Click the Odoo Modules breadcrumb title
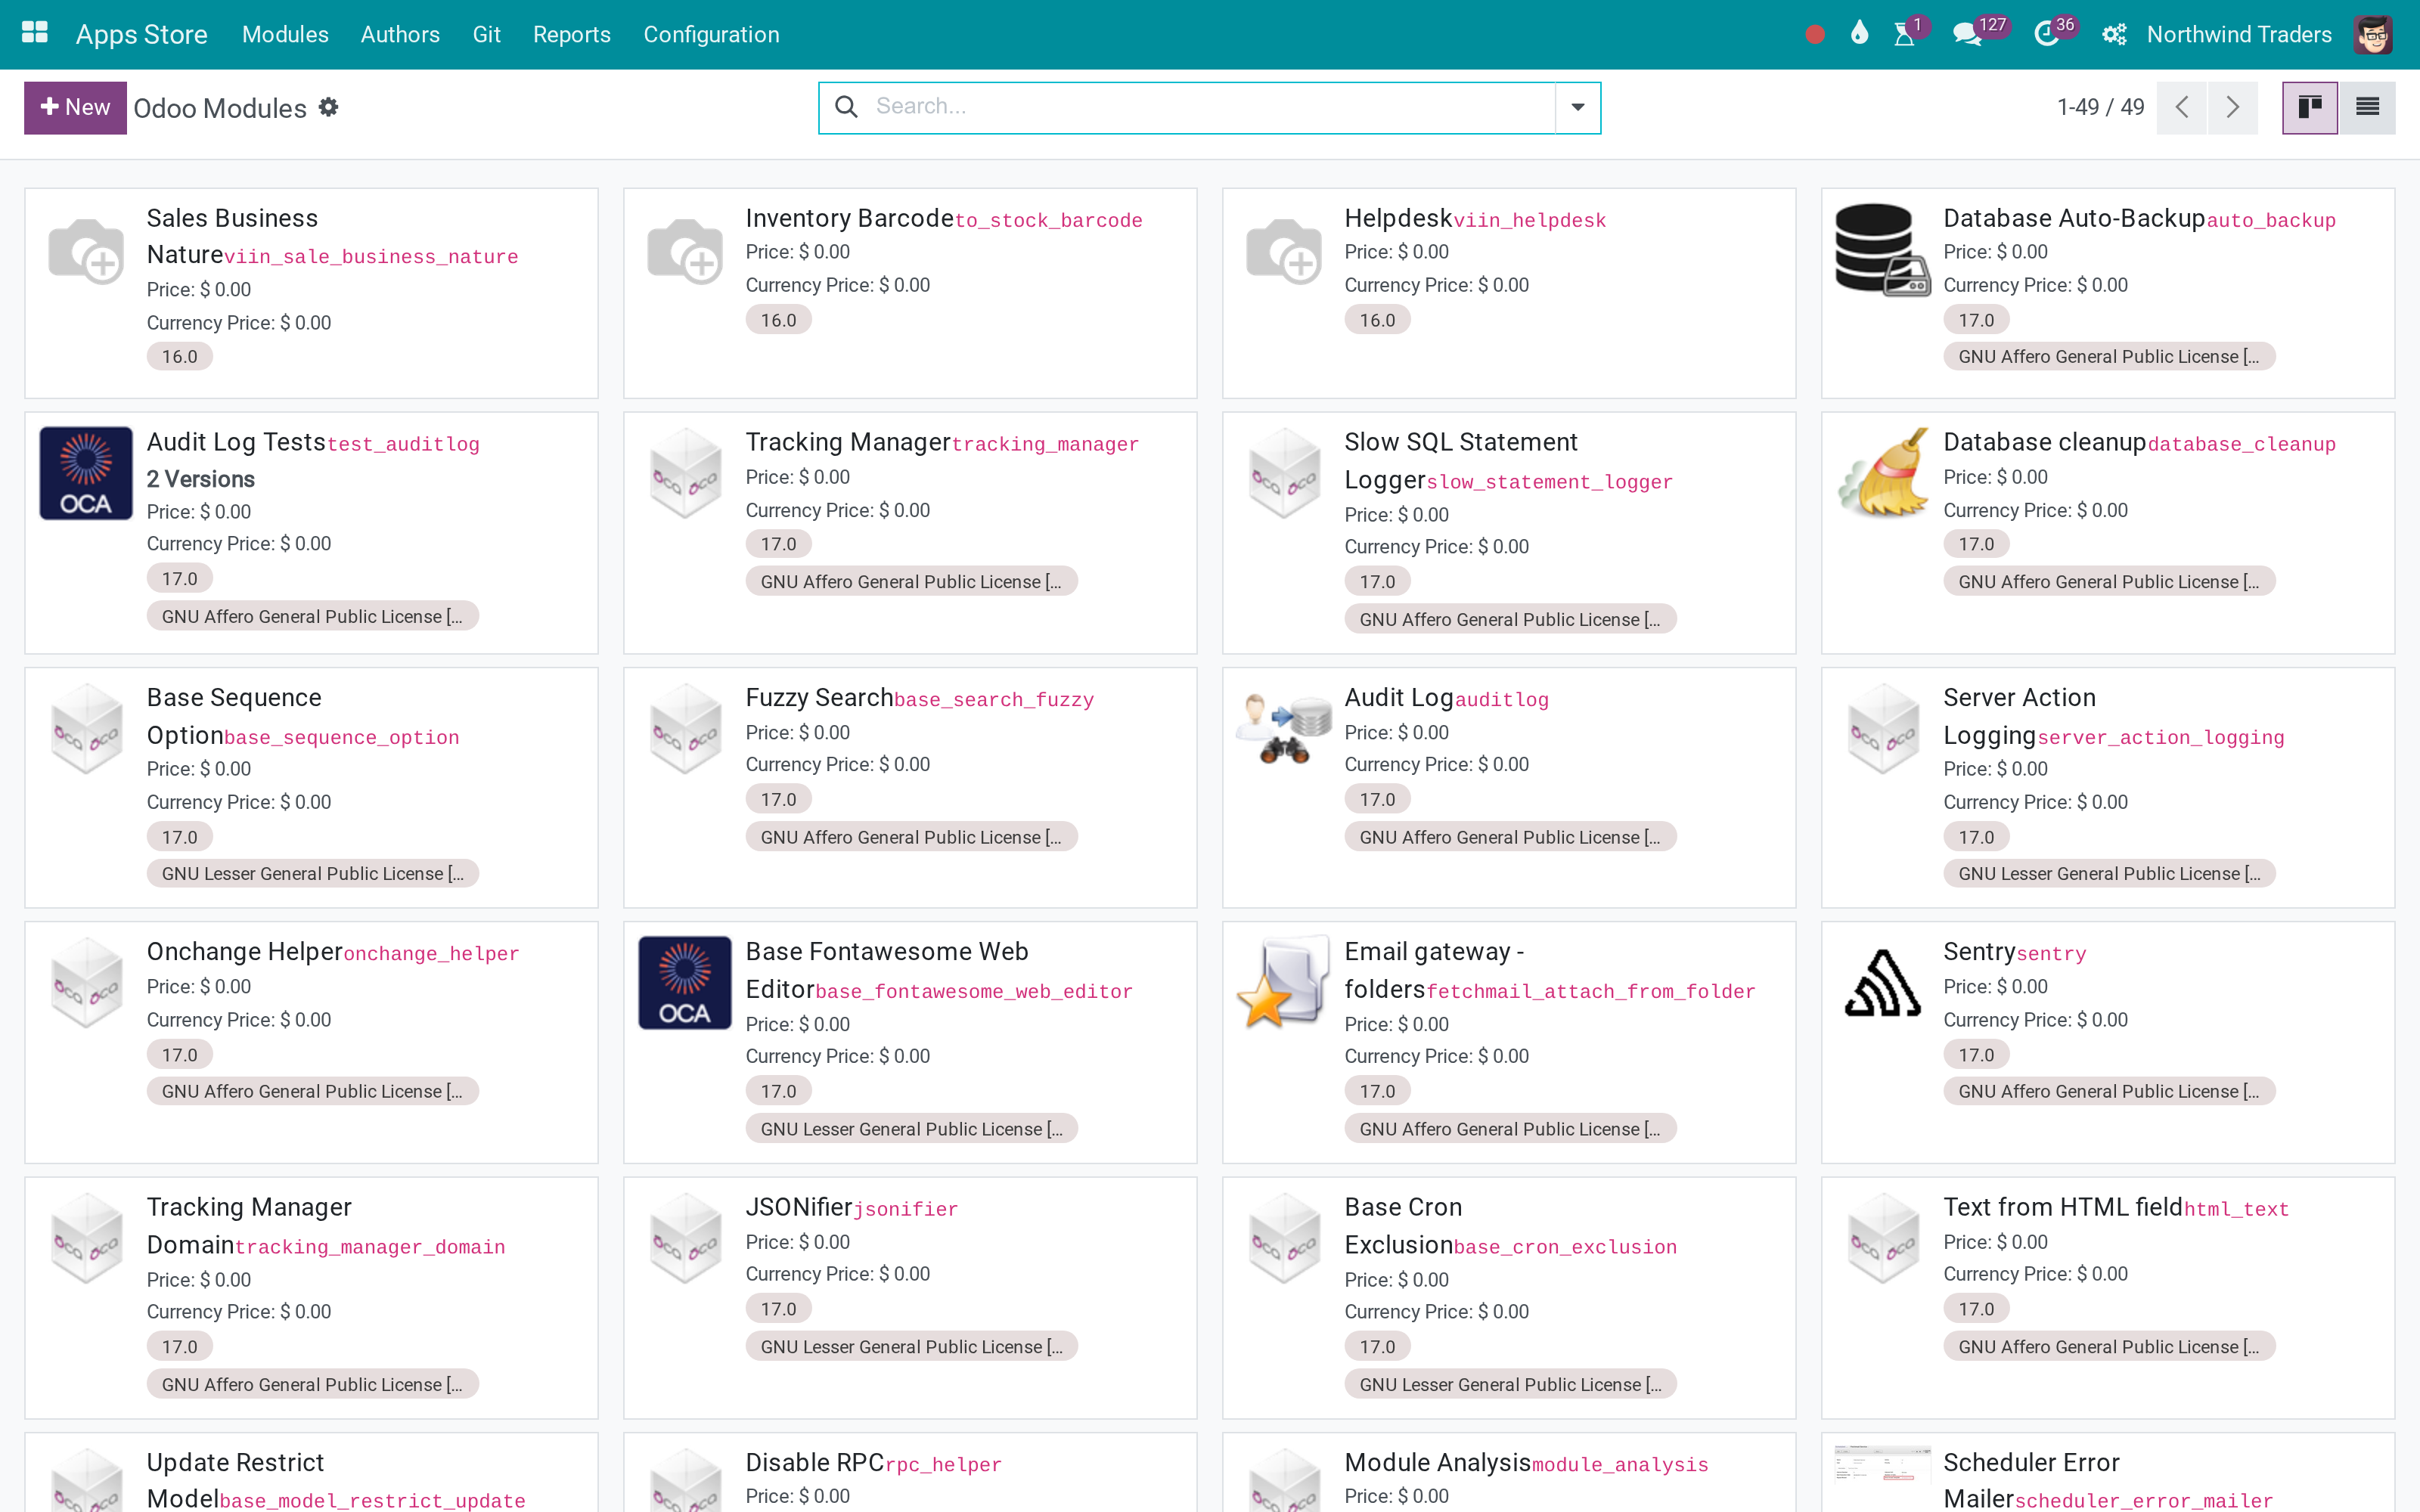This screenshot has height=1512, width=2420. click(220, 108)
